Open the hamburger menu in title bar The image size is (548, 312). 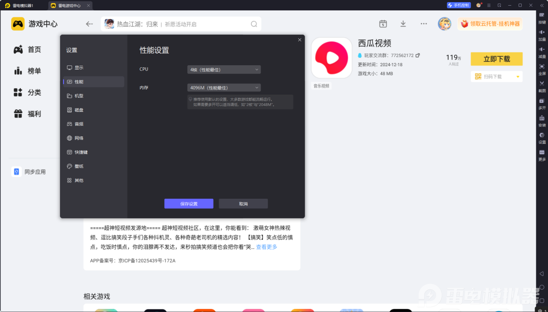click(489, 5)
